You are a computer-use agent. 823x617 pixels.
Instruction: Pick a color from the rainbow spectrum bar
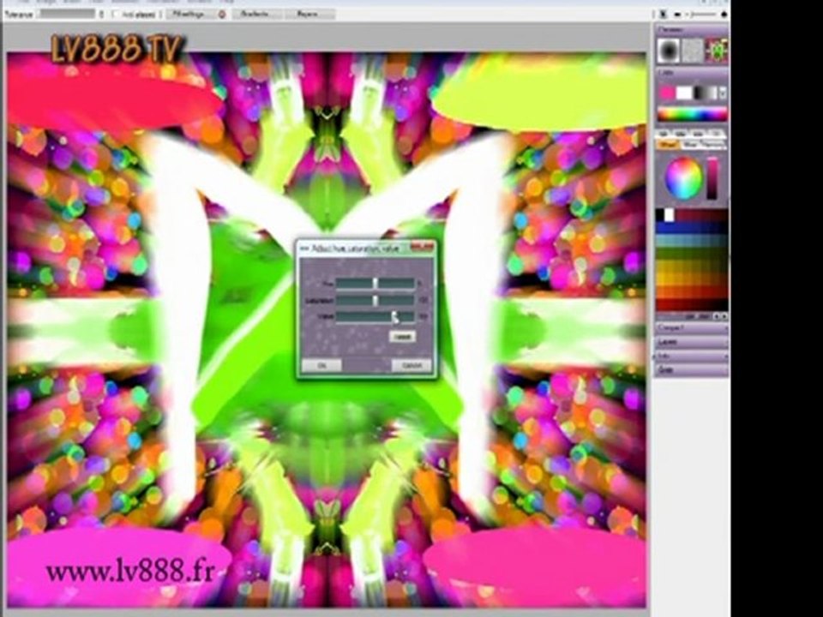point(693,114)
